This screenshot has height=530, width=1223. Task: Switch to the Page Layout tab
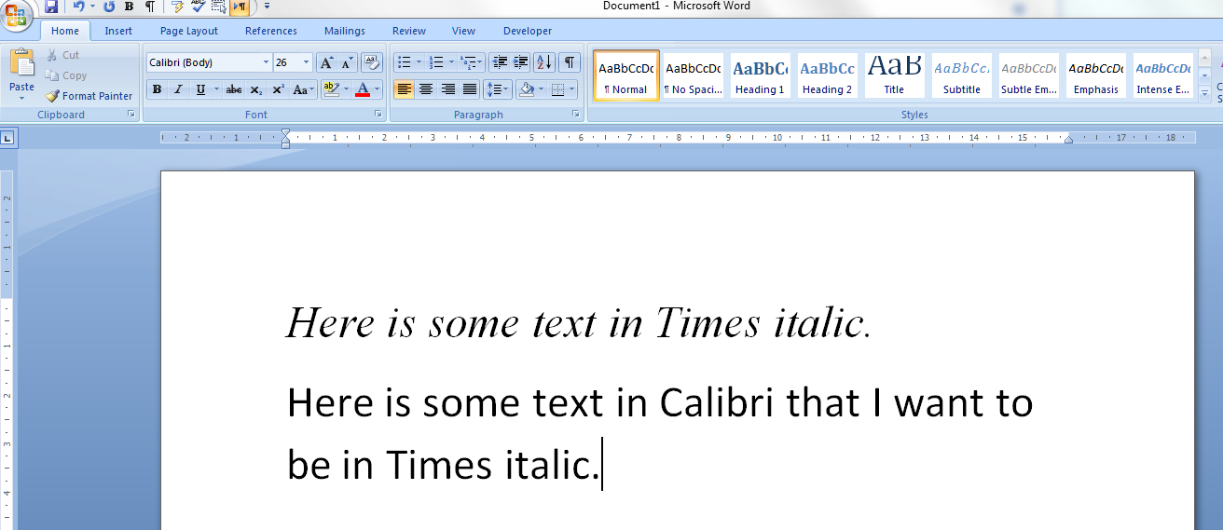pyautogui.click(x=188, y=31)
